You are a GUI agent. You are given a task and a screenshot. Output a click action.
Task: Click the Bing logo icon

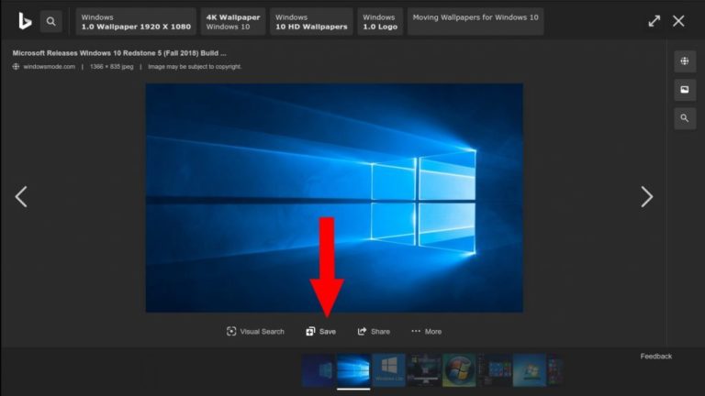(25, 21)
